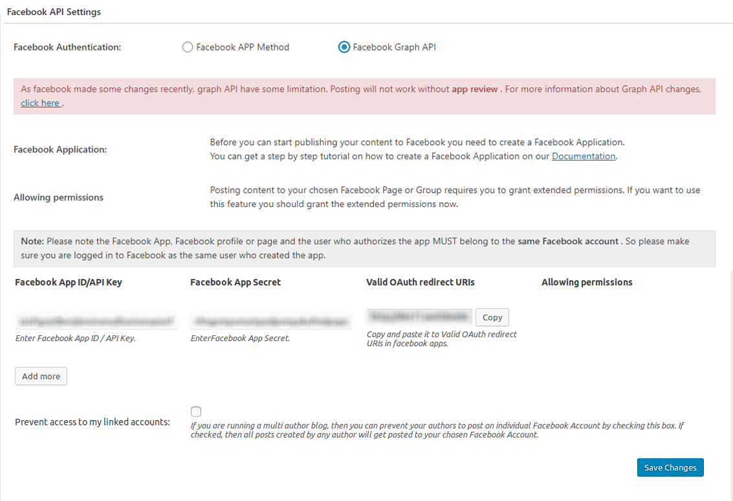Open the "click here" link in the warning
Screen dimensions: 733x501
[41, 103]
